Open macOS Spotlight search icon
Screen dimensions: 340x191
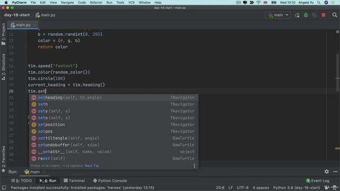319,3
